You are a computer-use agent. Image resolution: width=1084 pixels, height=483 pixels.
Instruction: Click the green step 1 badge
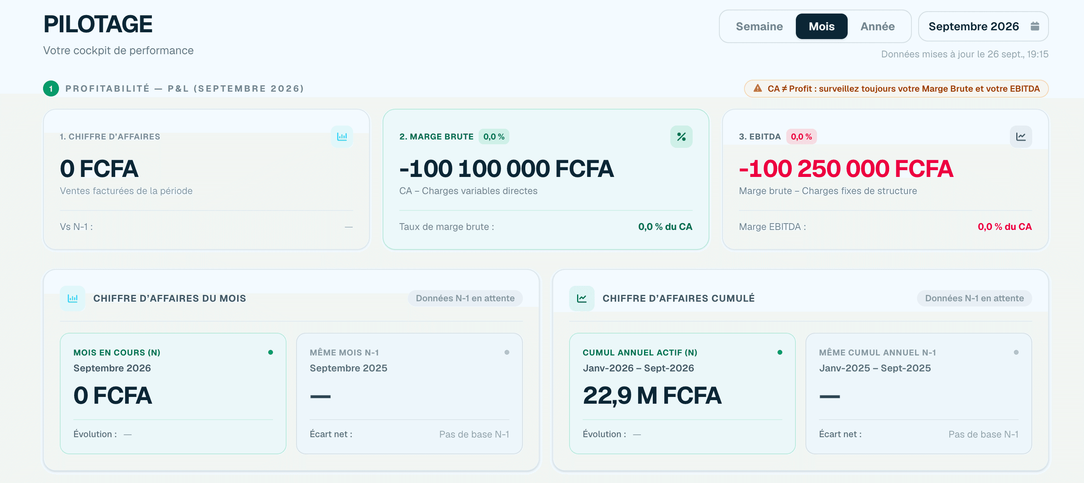pyautogui.click(x=51, y=88)
